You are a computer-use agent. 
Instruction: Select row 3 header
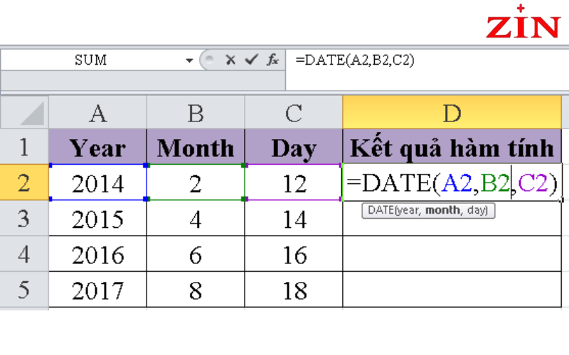click(24, 218)
